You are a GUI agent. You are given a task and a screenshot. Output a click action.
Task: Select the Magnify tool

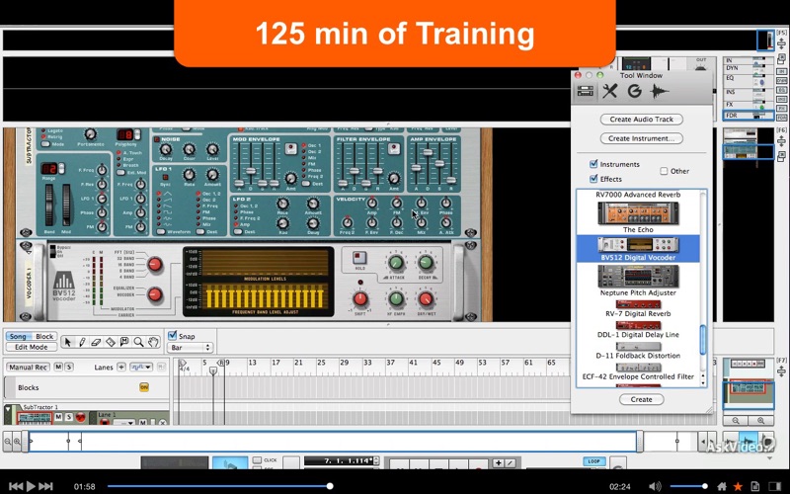click(x=138, y=342)
